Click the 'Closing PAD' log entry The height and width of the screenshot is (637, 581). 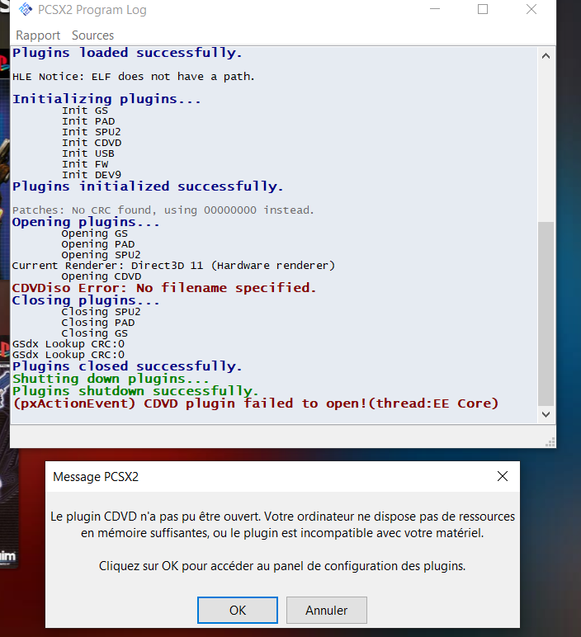(98, 323)
